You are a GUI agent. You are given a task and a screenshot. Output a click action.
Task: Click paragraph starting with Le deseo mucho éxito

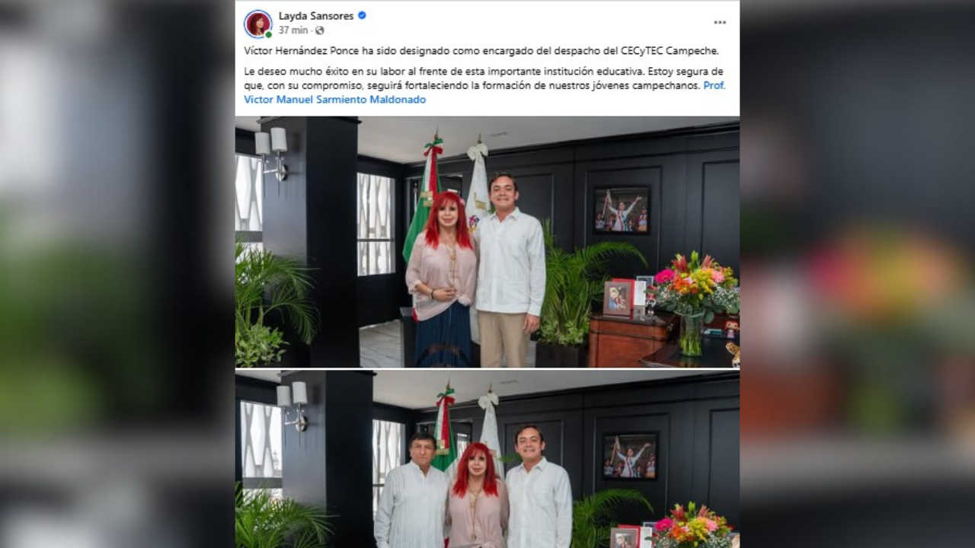(x=484, y=85)
